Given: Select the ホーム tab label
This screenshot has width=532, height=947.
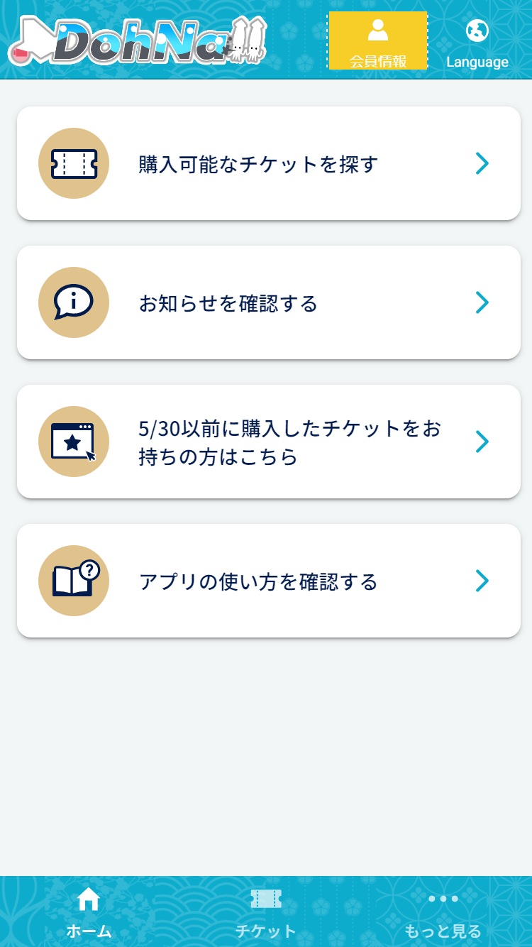Looking at the screenshot, I should [x=89, y=931].
